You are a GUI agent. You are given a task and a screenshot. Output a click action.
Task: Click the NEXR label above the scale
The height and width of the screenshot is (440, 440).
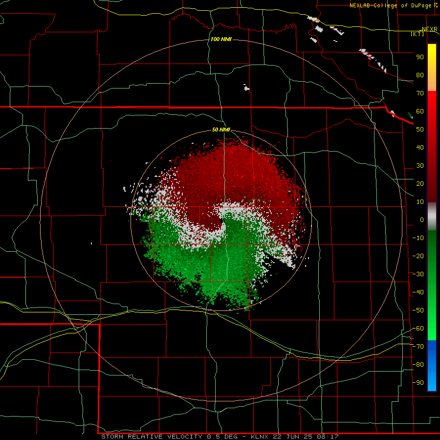coord(430,29)
